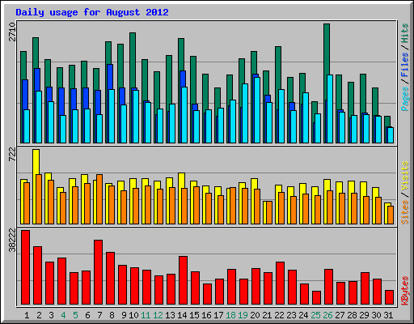The width and height of the screenshot is (414, 324).
Task: Click the yellow visits bar for day 21
Action: (x=264, y=212)
